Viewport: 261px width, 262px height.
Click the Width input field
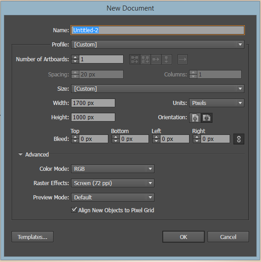point(93,103)
